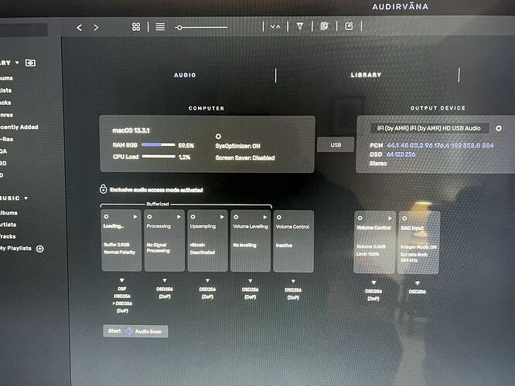Open the notes list icon
Viewport: 515px width, 386px height.
pyautogui.click(x=324, y=26)
